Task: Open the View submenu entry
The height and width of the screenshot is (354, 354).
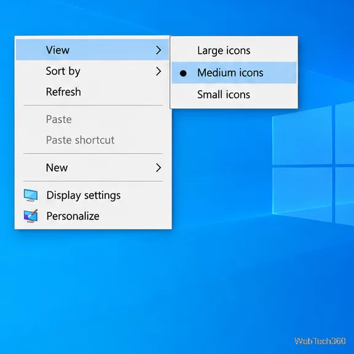Action: [92, 50]
